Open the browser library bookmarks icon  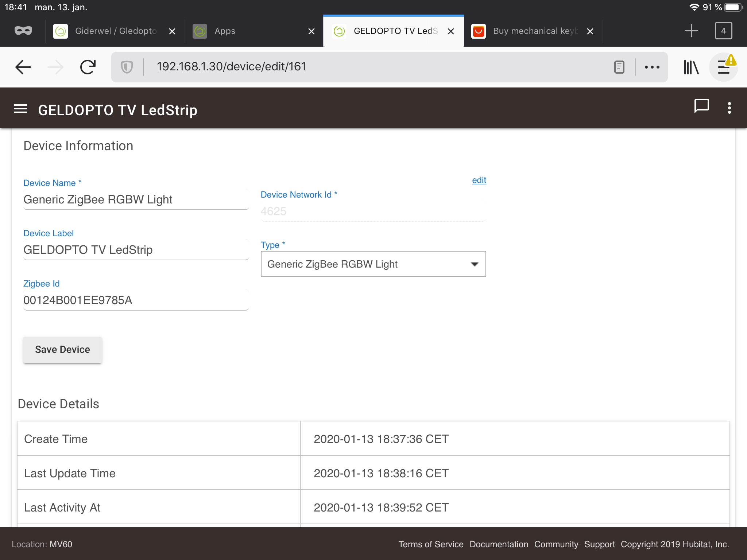click(x=691, y=67)
